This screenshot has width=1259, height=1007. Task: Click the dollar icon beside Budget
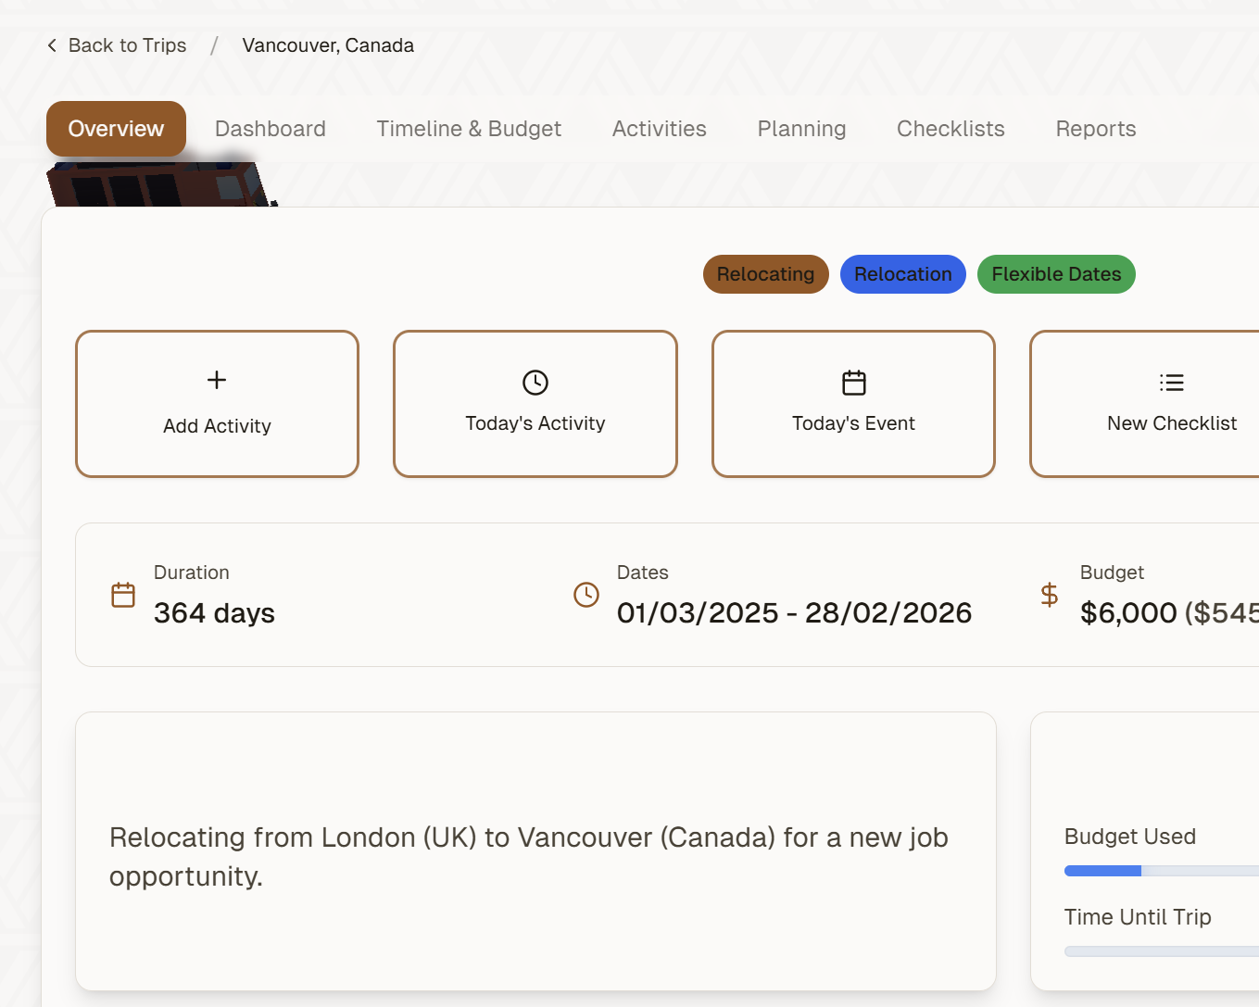(x=1050, y=595)
